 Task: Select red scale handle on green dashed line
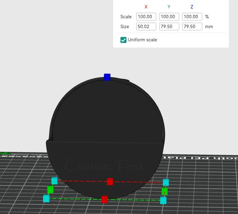(x=104, y=199)
